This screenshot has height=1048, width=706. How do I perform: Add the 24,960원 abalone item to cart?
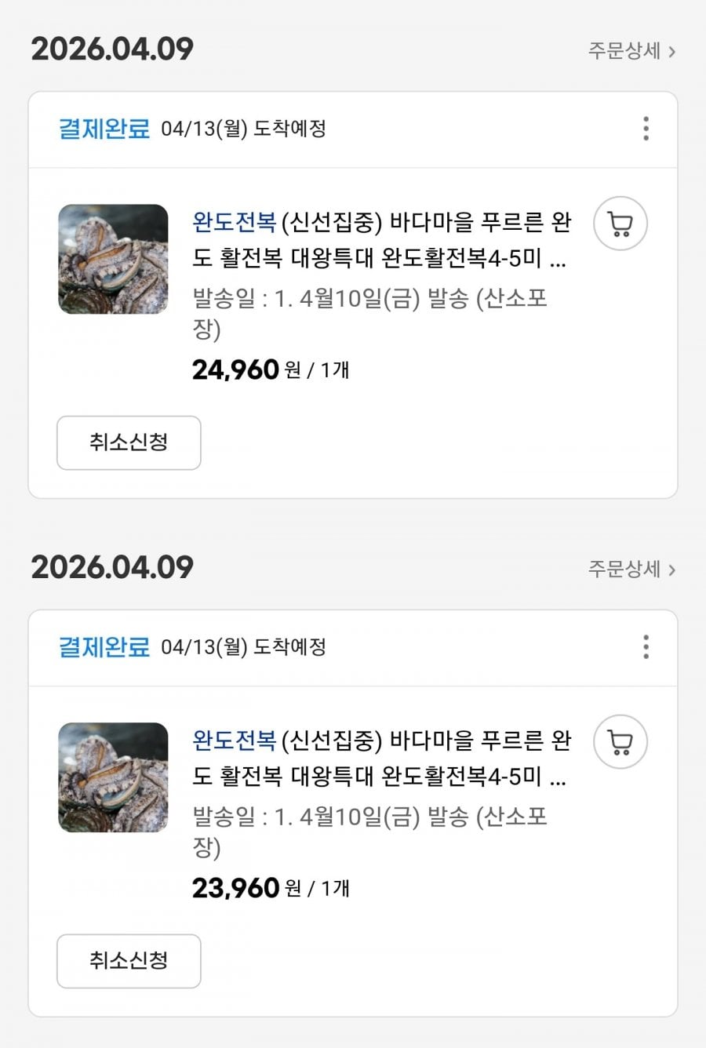coord(620,224)
